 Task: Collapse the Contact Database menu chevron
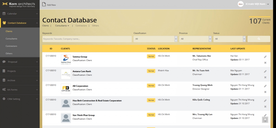click(37, 23)
